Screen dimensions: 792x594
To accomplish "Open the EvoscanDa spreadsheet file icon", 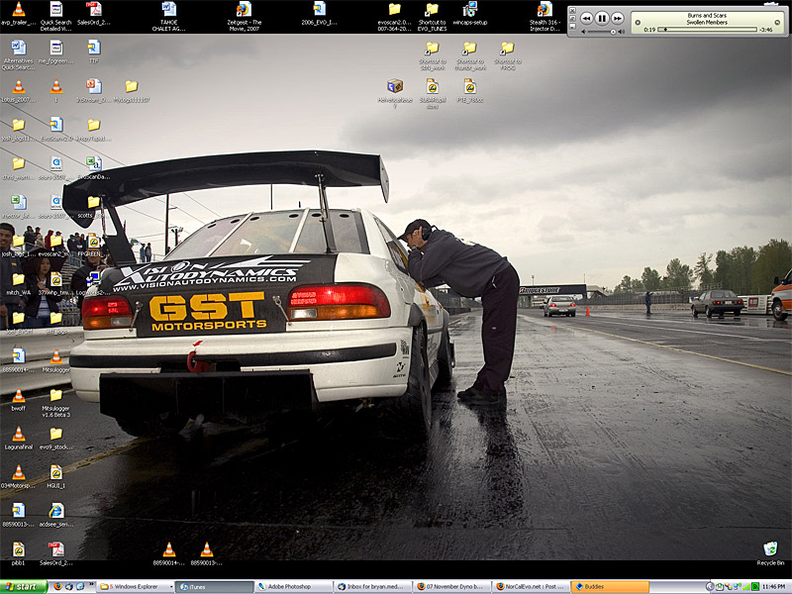I will 93,168.
